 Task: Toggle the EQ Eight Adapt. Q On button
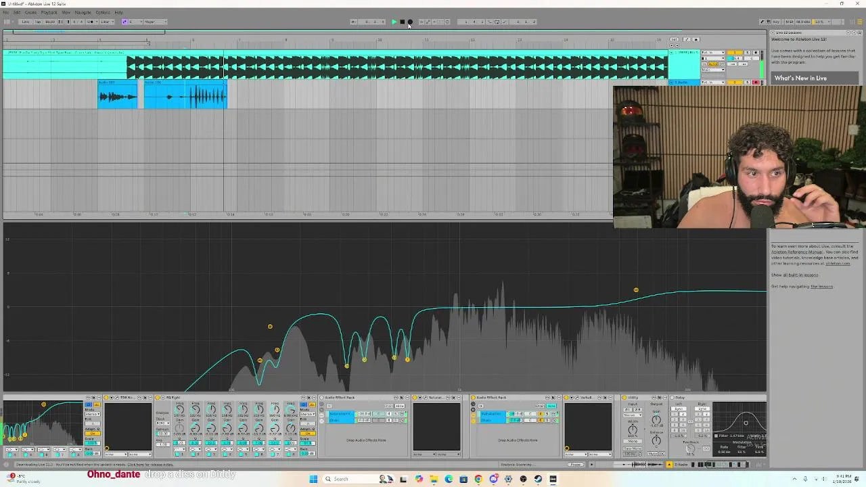pyautogui.click(x=308, y=433)
